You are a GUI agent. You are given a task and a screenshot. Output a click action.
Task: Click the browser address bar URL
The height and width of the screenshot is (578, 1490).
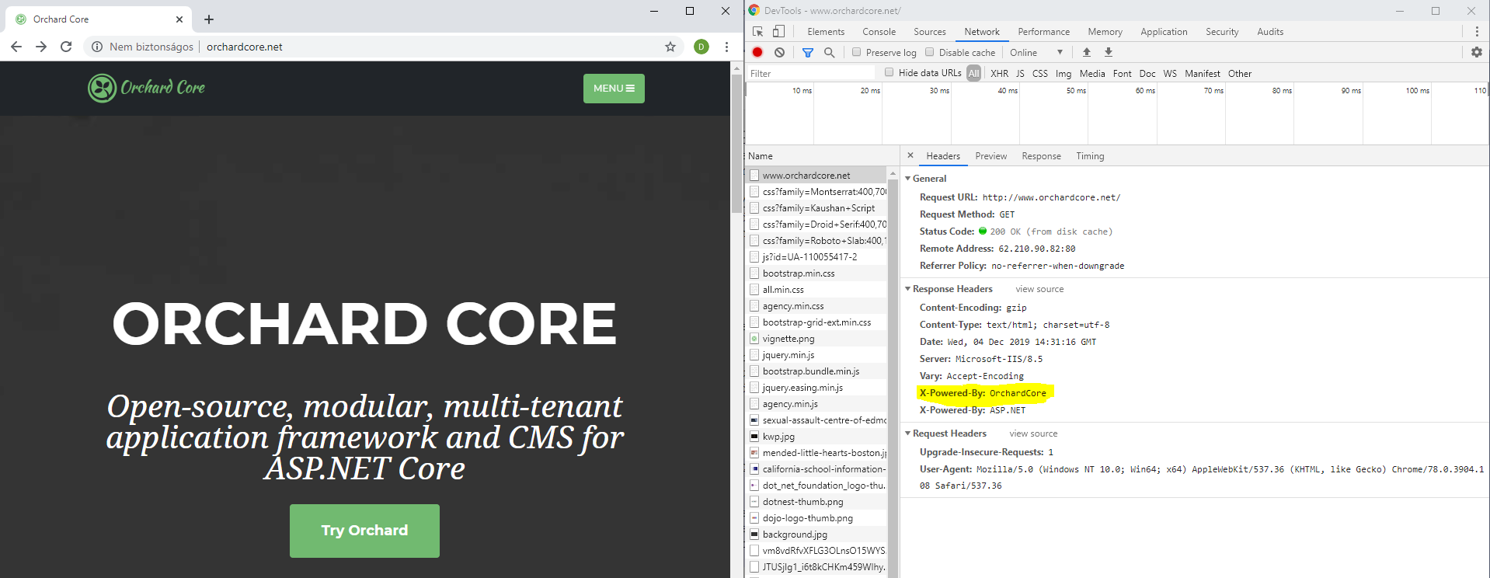pyautogui.click(x=245, y=47)
